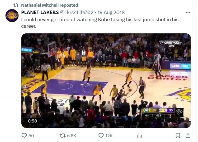Screen dimensions: 198x142
Task: Click the Lakers logo profile avatar
Action: (x=12, y=15)
